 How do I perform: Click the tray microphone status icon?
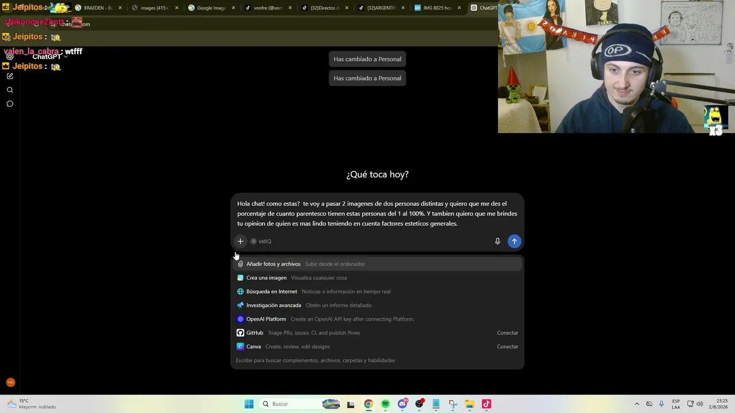(x=661, y=404)
